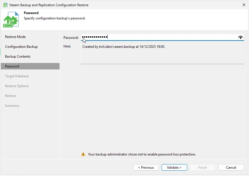Select the Password step in sidebar

12,66
